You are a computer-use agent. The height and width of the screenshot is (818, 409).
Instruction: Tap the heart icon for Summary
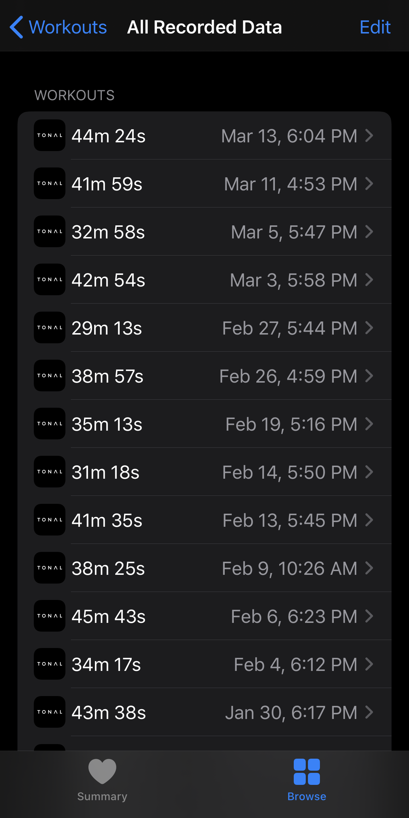click(x=102, y=771)
